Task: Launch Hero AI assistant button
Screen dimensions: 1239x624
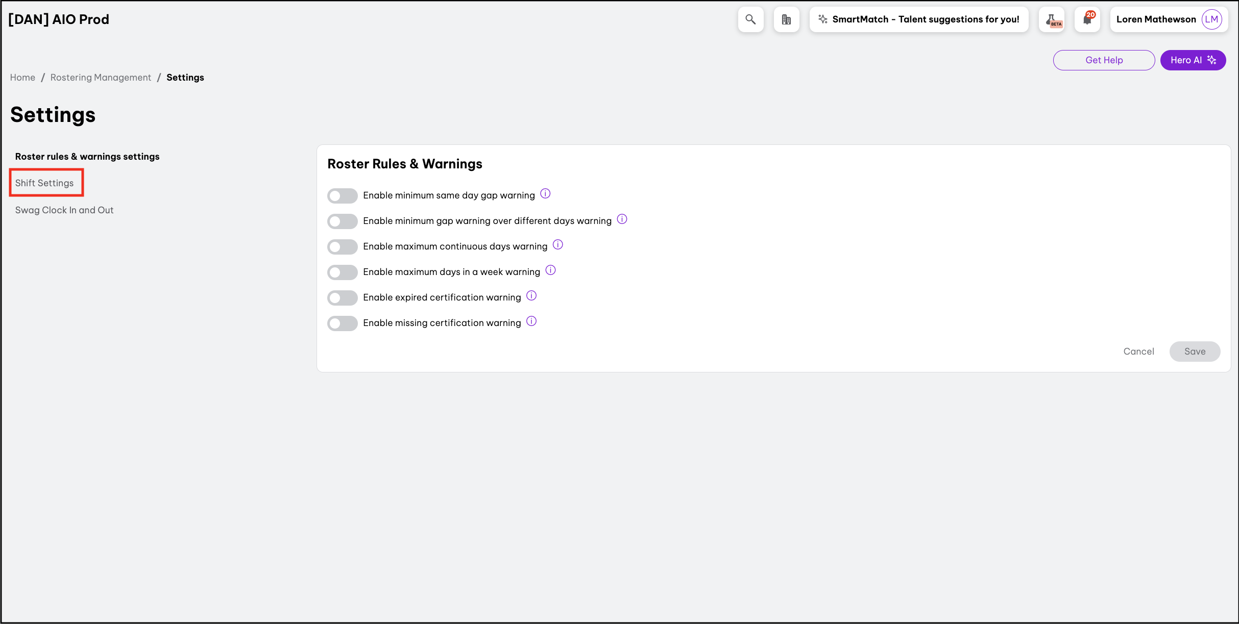Action: [x=1193, y=60]
